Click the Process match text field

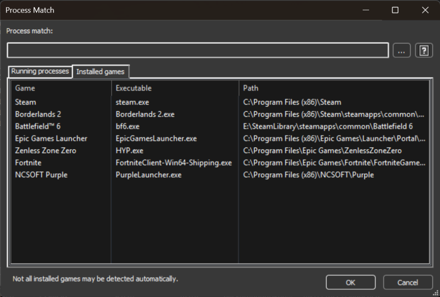click(x=198, y=50)
